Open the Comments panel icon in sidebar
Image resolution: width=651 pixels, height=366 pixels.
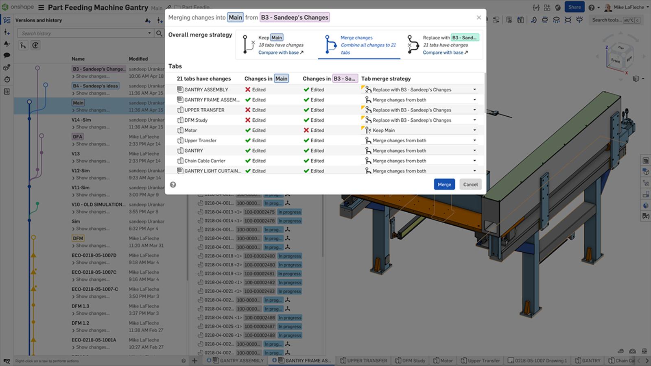click(x=7, y=55)
